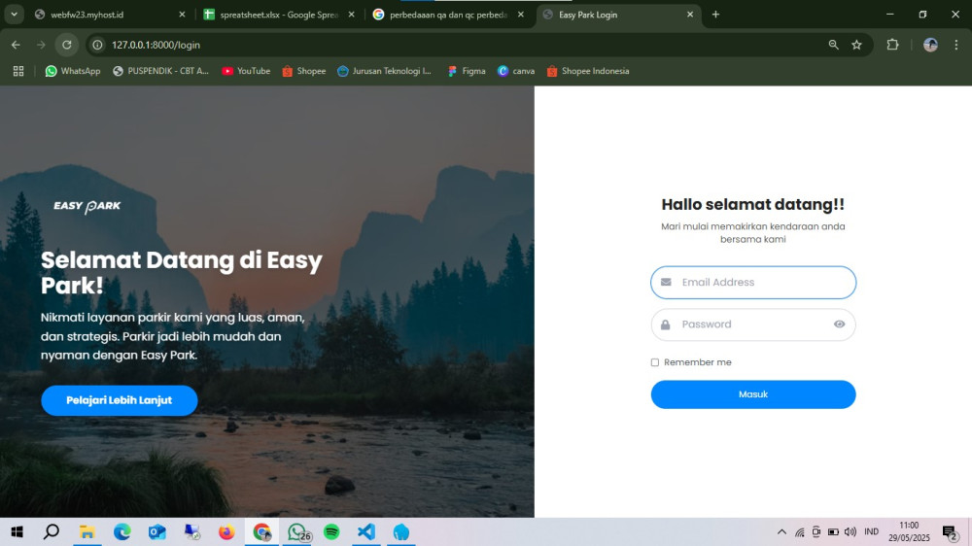Open File Explorer from taskbar
This screenshot has height=546, width=972.
87,531
